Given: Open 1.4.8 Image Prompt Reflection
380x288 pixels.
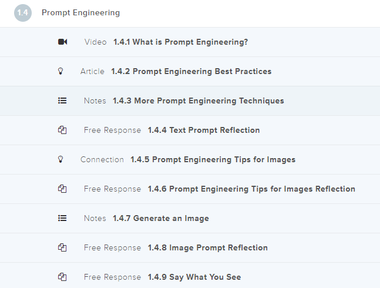Looking at the screenshot, I should click(207, 247).
